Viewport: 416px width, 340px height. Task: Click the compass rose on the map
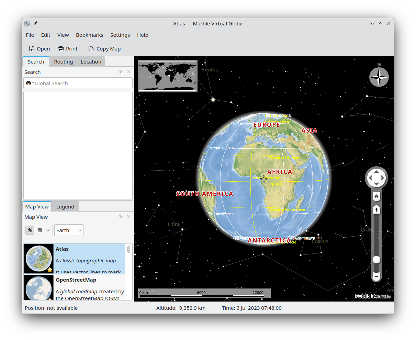(x=379, y=77)
